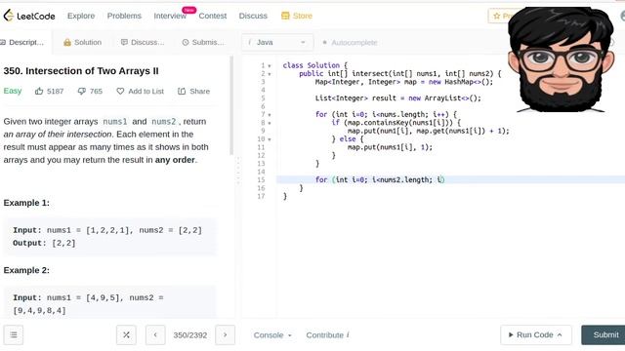The height and width of the screenshot is (351, 625).
Task: Open the Java language dropdown
Action: click(277, 42)
